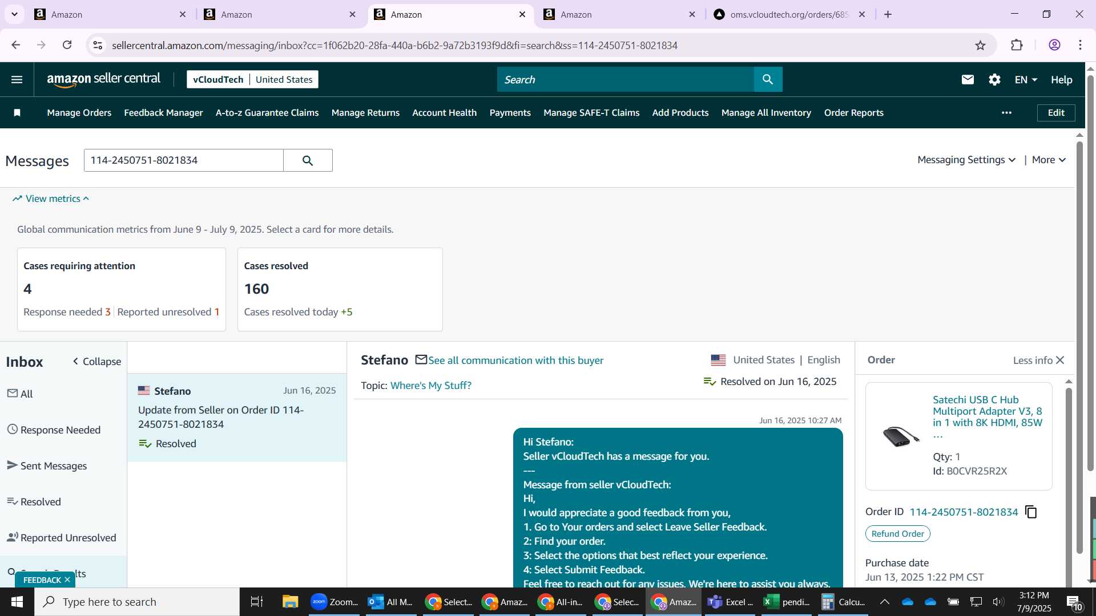Open the Chrome three-dot menu
Screen dimensions: 1096x616
pos(1080,45)
